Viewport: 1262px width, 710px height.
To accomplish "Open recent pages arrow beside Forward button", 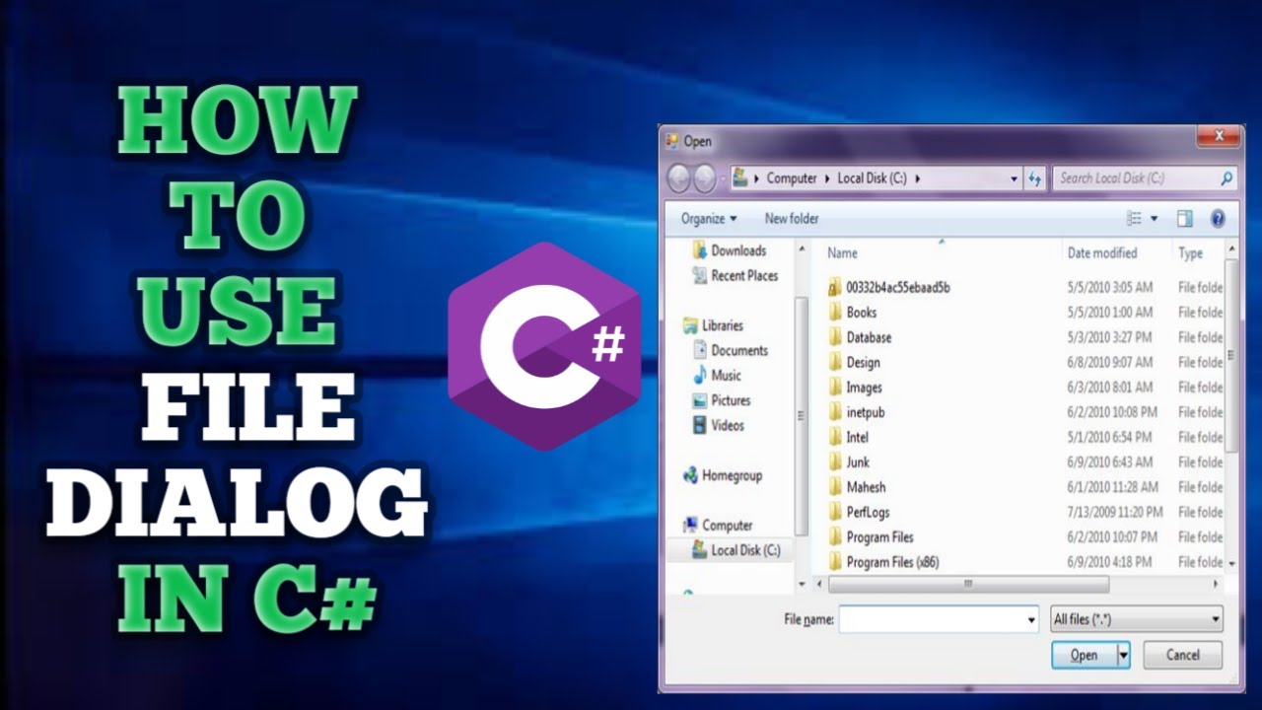I will pyautogui.click(x=723, y=178).
